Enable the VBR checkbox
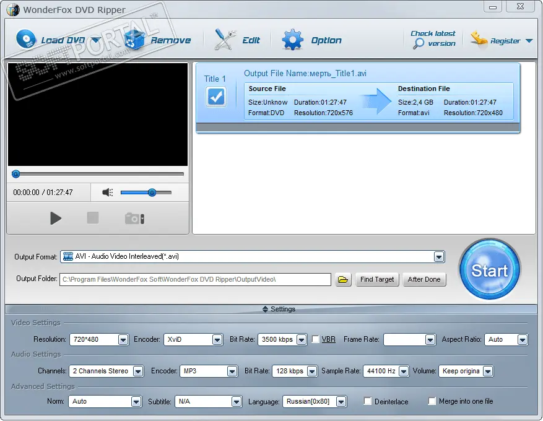This screenshot has width=543, height=421. pos(316,339)
